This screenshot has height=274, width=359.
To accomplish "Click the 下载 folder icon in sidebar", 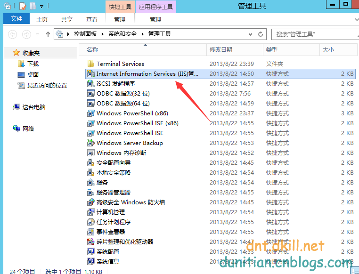I will [21, 64].
